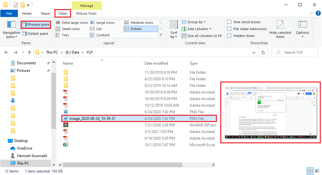This screenshot has width=322, height=175.
Task: Go up one folder level
Action: (x=29, y=52)
